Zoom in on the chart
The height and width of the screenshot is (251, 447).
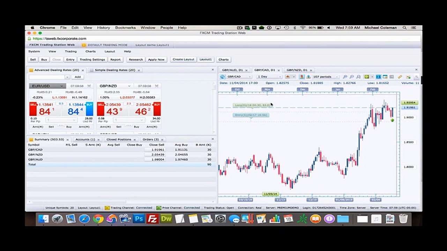click(x=345, y=77)
